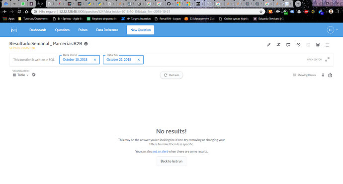The image size is (343, 184).
Task: Edit the question with the pencil icon
Action: click(268, 45)
